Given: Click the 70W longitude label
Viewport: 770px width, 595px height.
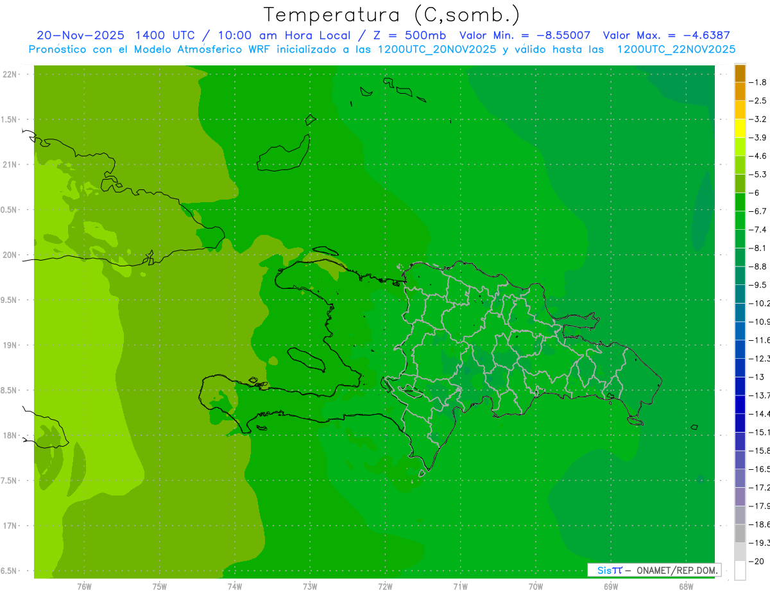Looking at the screenshot, I should coord(536,586).
